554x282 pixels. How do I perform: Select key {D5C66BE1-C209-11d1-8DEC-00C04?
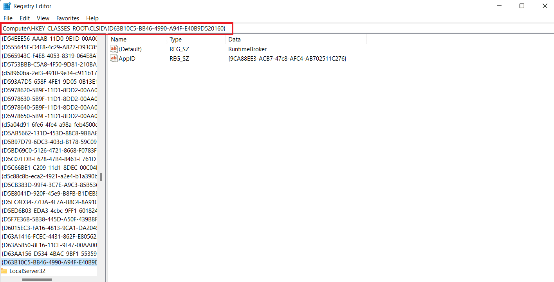coord(49,168)
